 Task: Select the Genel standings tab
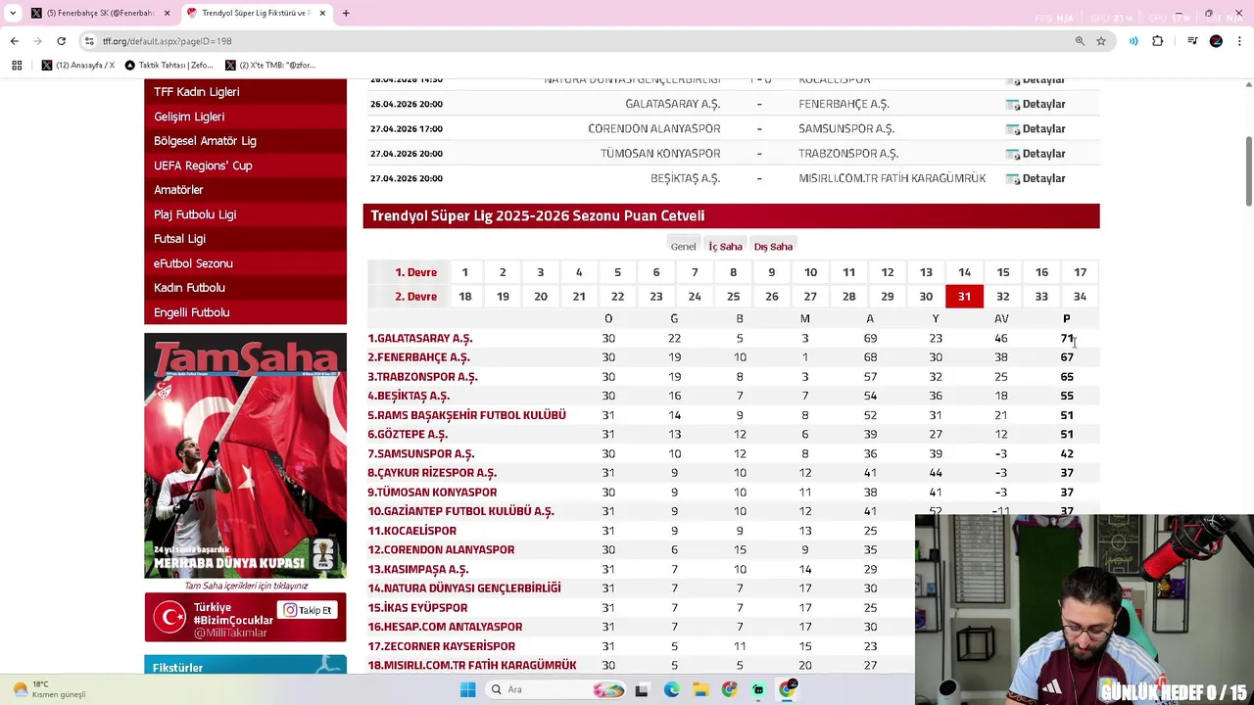tap(683, 246)
